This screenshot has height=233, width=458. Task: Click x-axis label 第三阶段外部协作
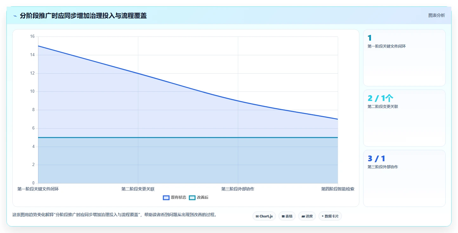pyautogui.click(x=238, y=189)
